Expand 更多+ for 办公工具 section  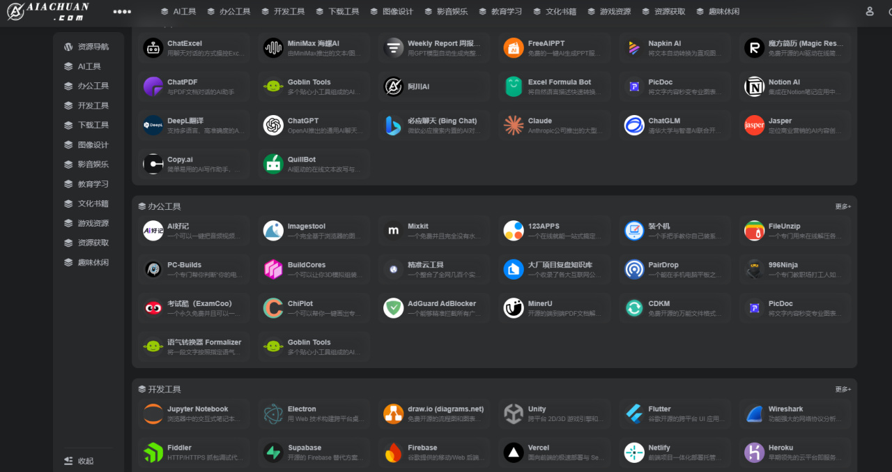[x=843, y=206]
